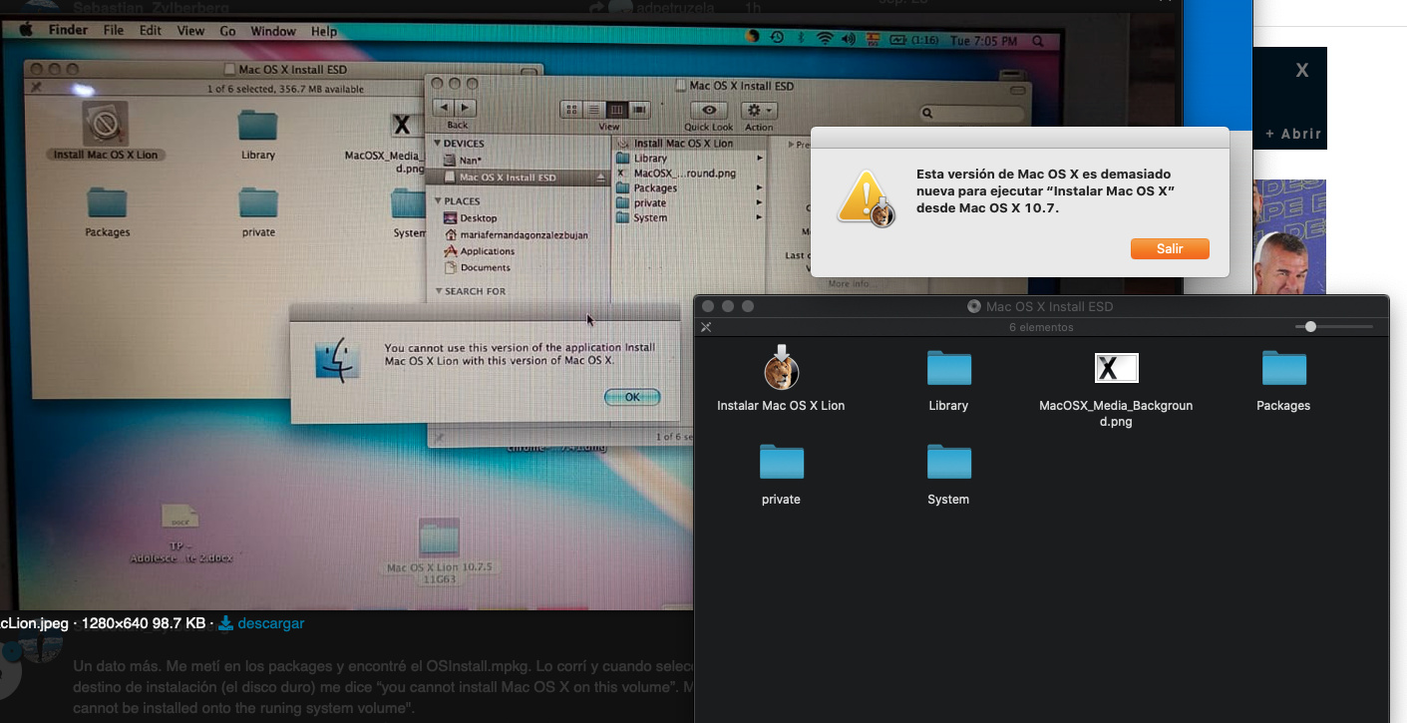This screenshot has width=1407, height=723.
Task: Click the battery status icon
Action: pyautogui.click(x=898, y=41)
